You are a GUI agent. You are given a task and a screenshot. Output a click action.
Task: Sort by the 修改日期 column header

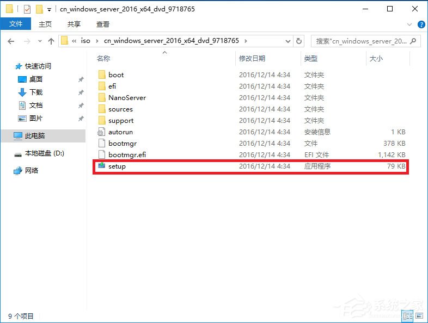tap(252, 58)
